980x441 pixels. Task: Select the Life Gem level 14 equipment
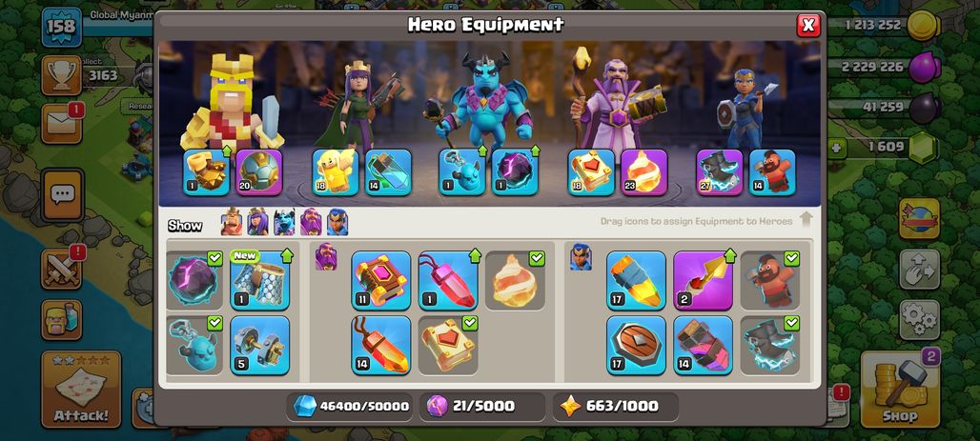pos(380,346)
